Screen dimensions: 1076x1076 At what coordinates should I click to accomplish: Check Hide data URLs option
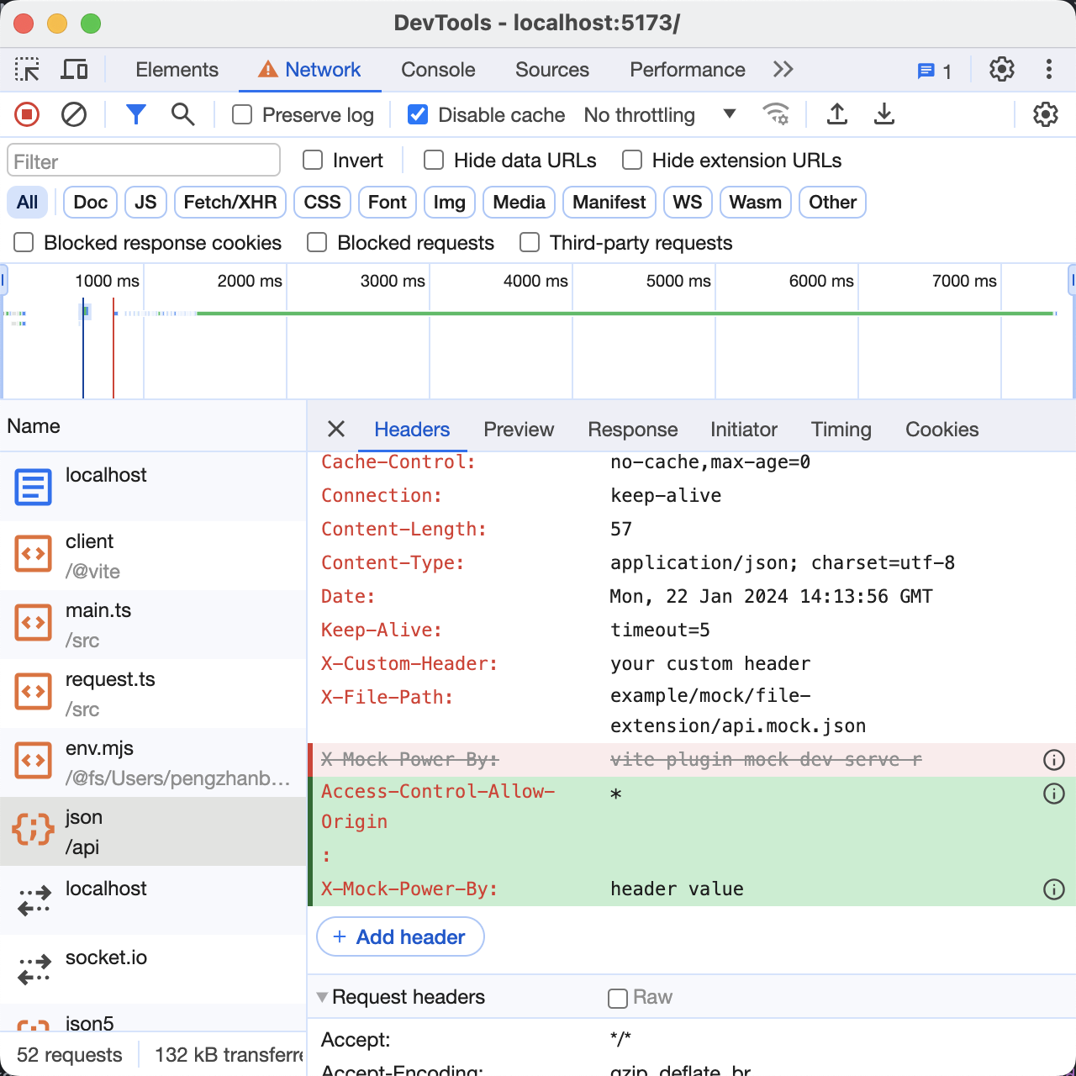pyautogui.click(x=434, y=161)
